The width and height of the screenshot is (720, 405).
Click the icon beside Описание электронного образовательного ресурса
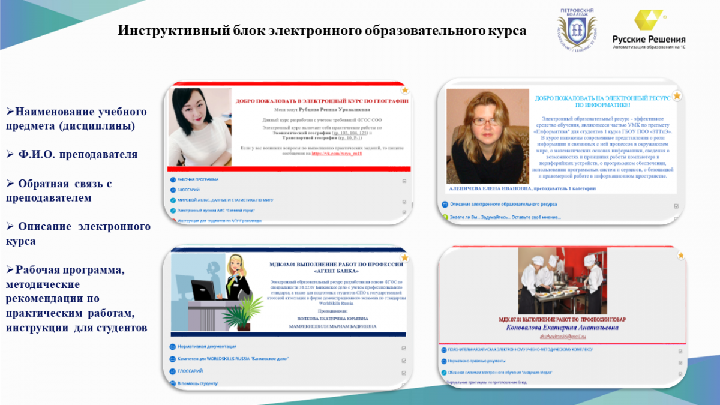[445, 204]
